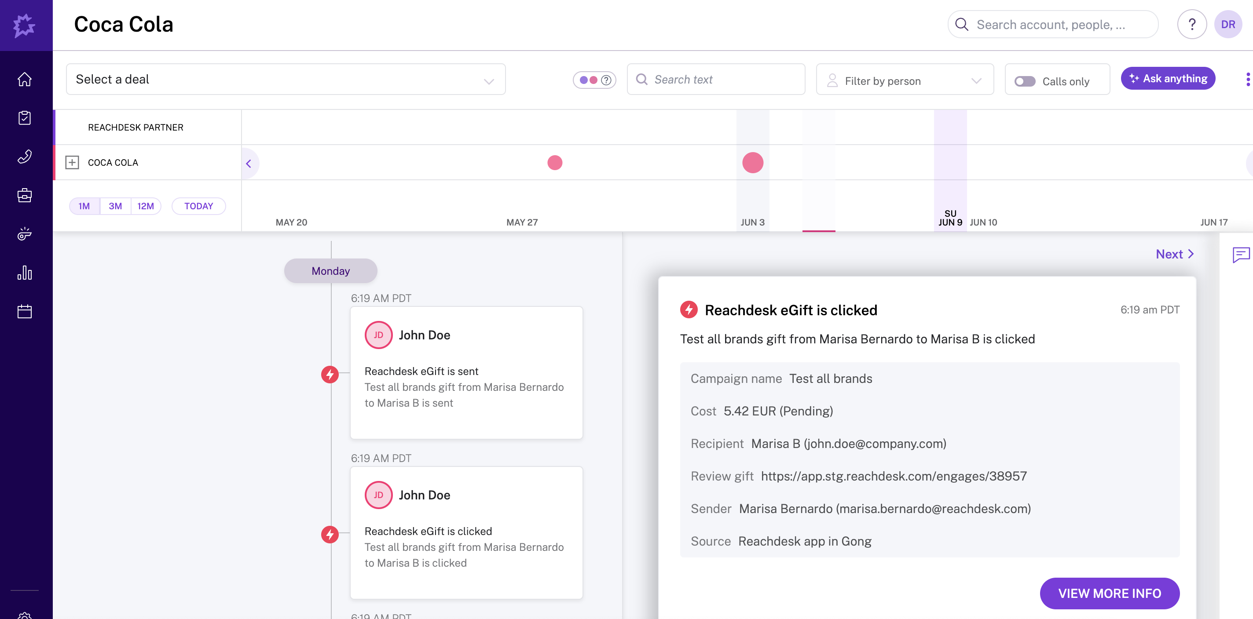Click the Search text field
Image resolution: width=1253 pixels, height=619 pixels.
pyautogui.click(x=716, y=79)
